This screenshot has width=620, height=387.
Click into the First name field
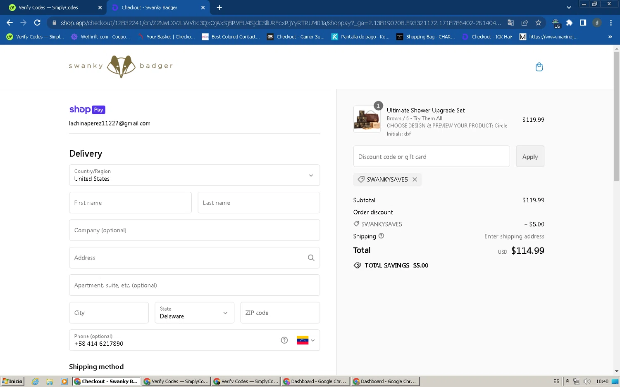point(130,203)
